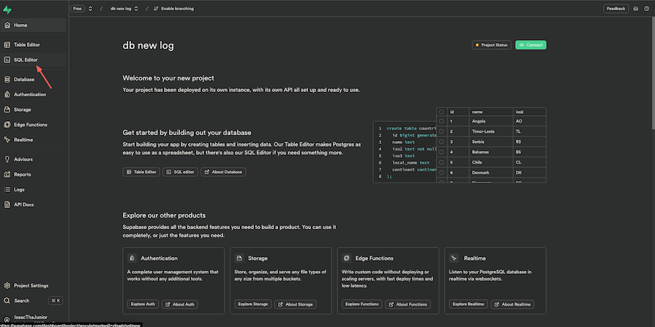655x327 pixels.
Task: Navigate to SQL Editor in the sidebar
Action: [26, 60]
